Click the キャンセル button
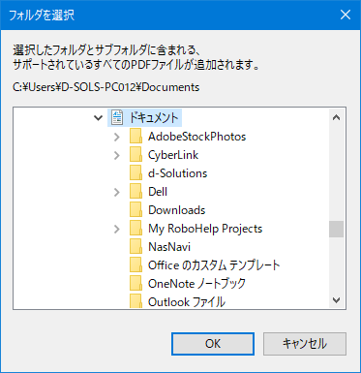The image size is (361, 373). pos(305,344)
